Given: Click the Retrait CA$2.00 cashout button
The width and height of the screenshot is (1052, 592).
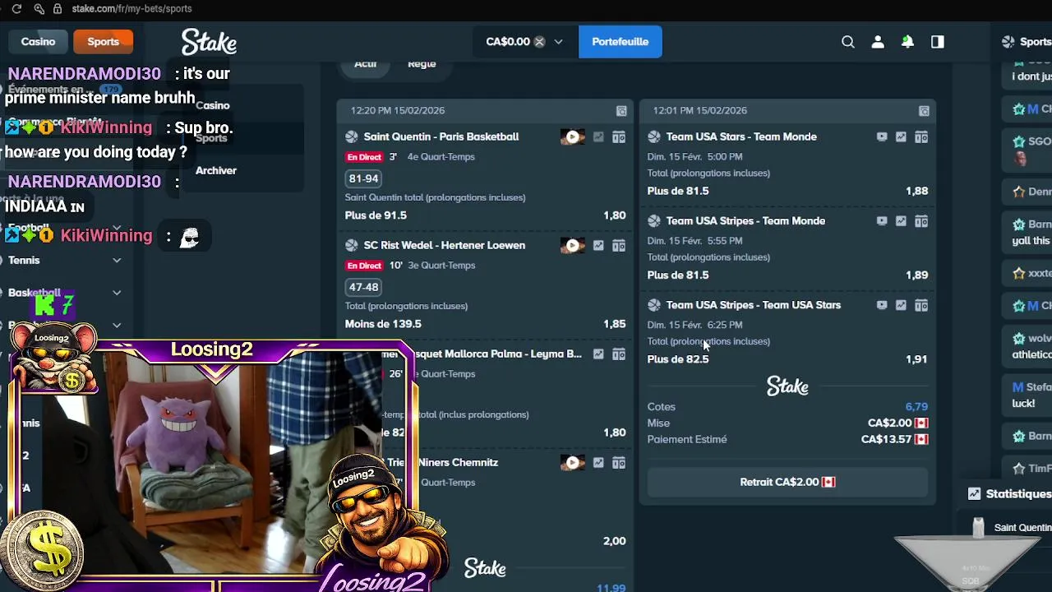Looking at the screenshot, I should [x=787, y=482].
